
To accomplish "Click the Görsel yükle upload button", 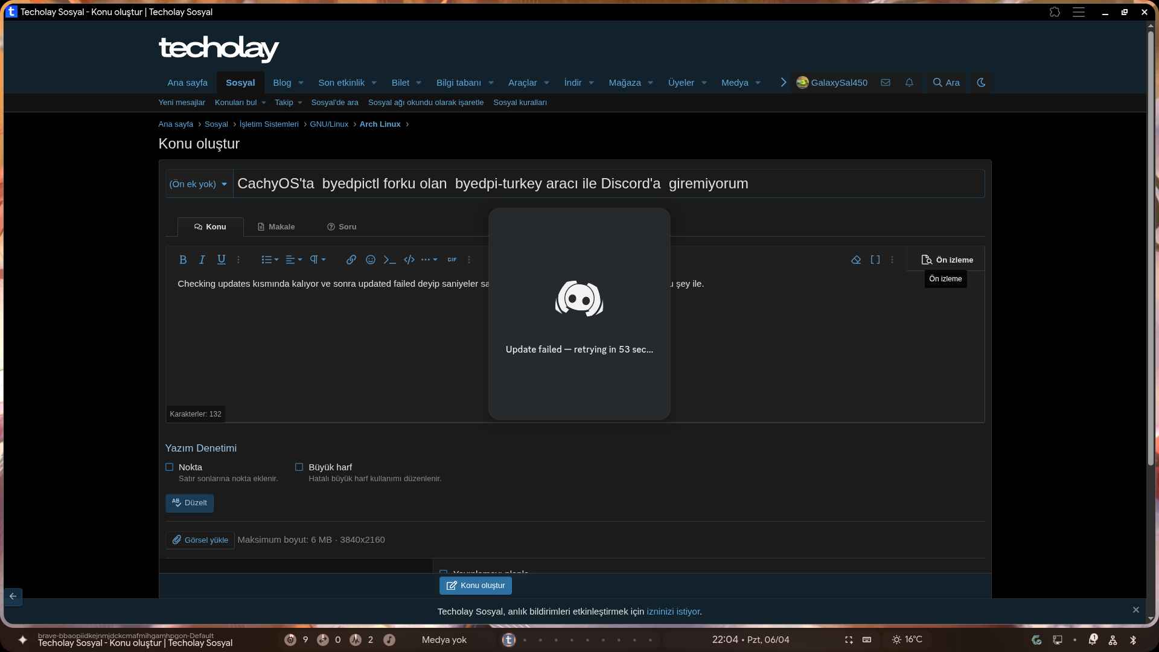I will (x=200, y=540).
